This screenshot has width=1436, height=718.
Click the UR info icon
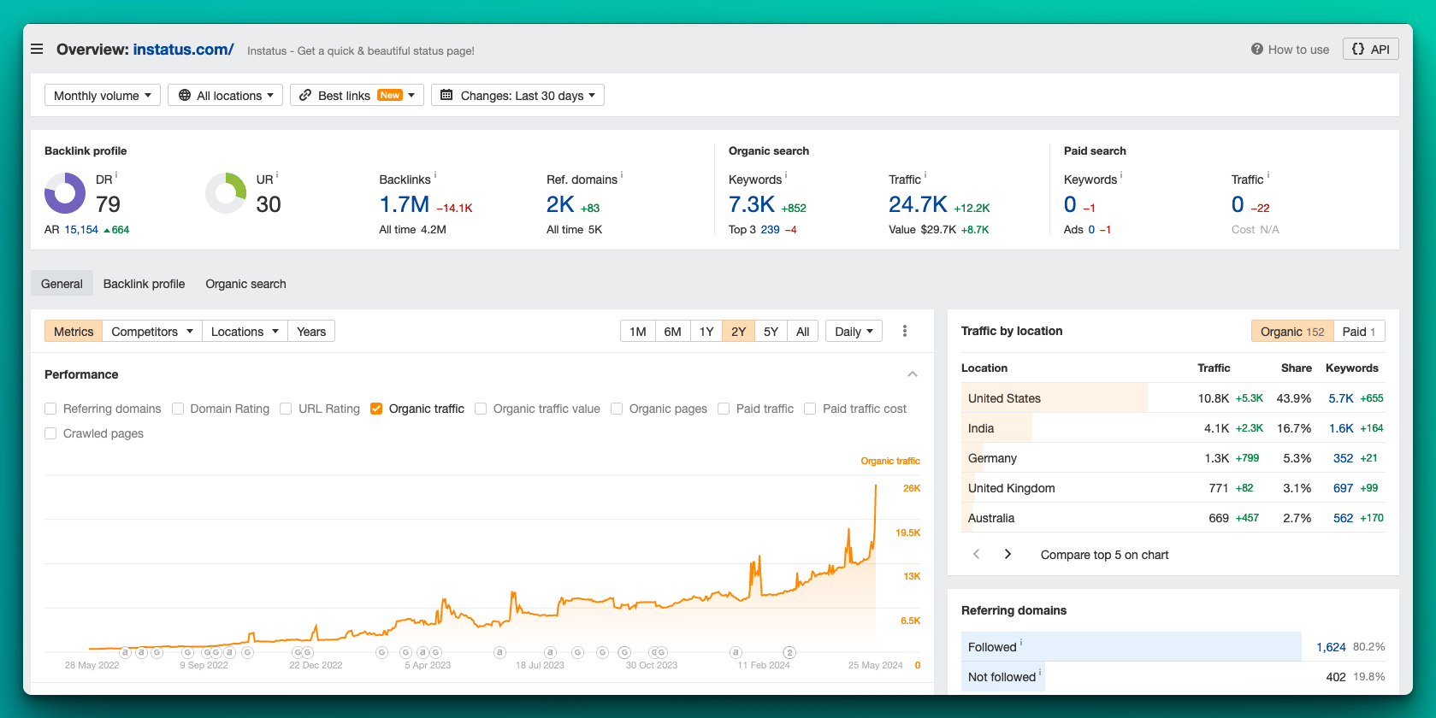[x=277, y=175]
